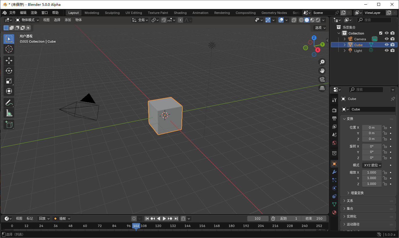Activate the 3D Cursor tool
The width and height of the screenshot is (399, 238).
(9, 49)
